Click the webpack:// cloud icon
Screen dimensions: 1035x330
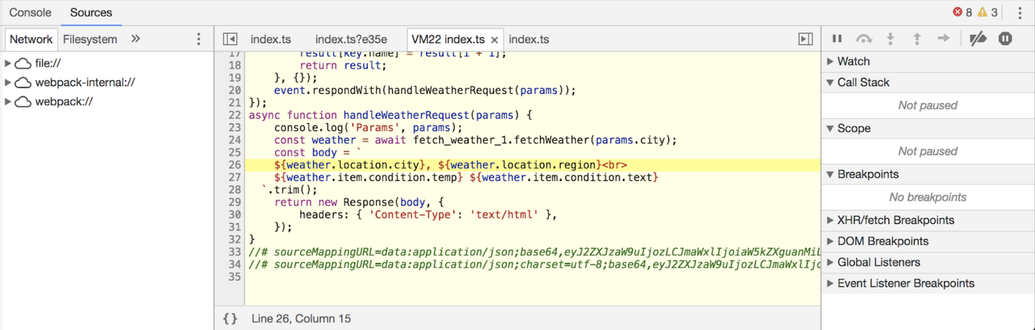(23, 102)
